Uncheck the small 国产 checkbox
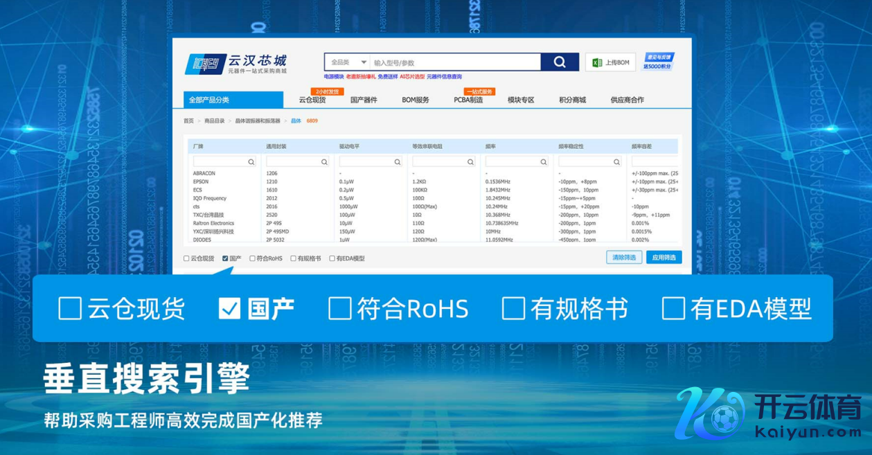872x455 pixels. click(x=225, y=258)
